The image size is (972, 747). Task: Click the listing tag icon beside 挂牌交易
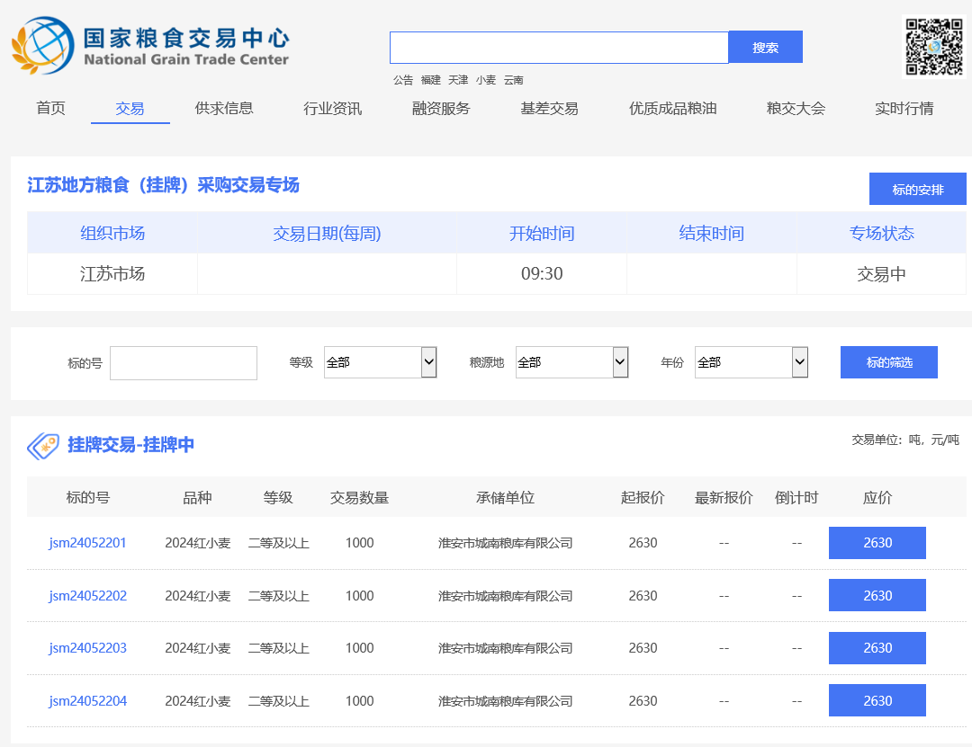coord(42,445)
